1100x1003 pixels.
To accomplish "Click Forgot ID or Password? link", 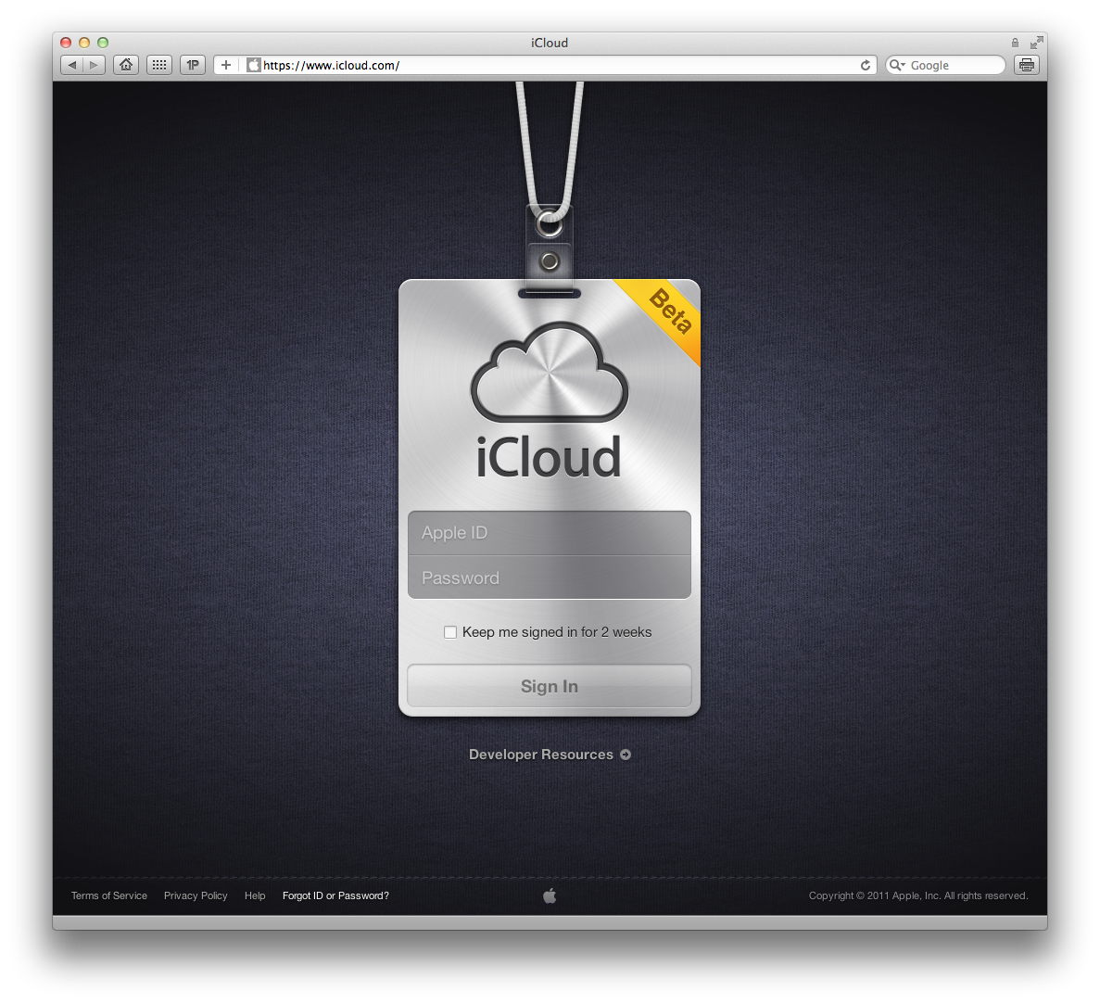I will coord(335,895).
